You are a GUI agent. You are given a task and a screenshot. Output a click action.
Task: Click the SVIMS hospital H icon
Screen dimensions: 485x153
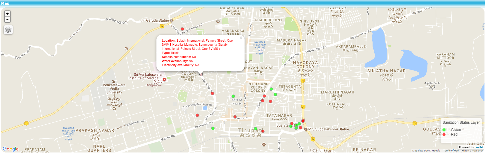[164, 79]
